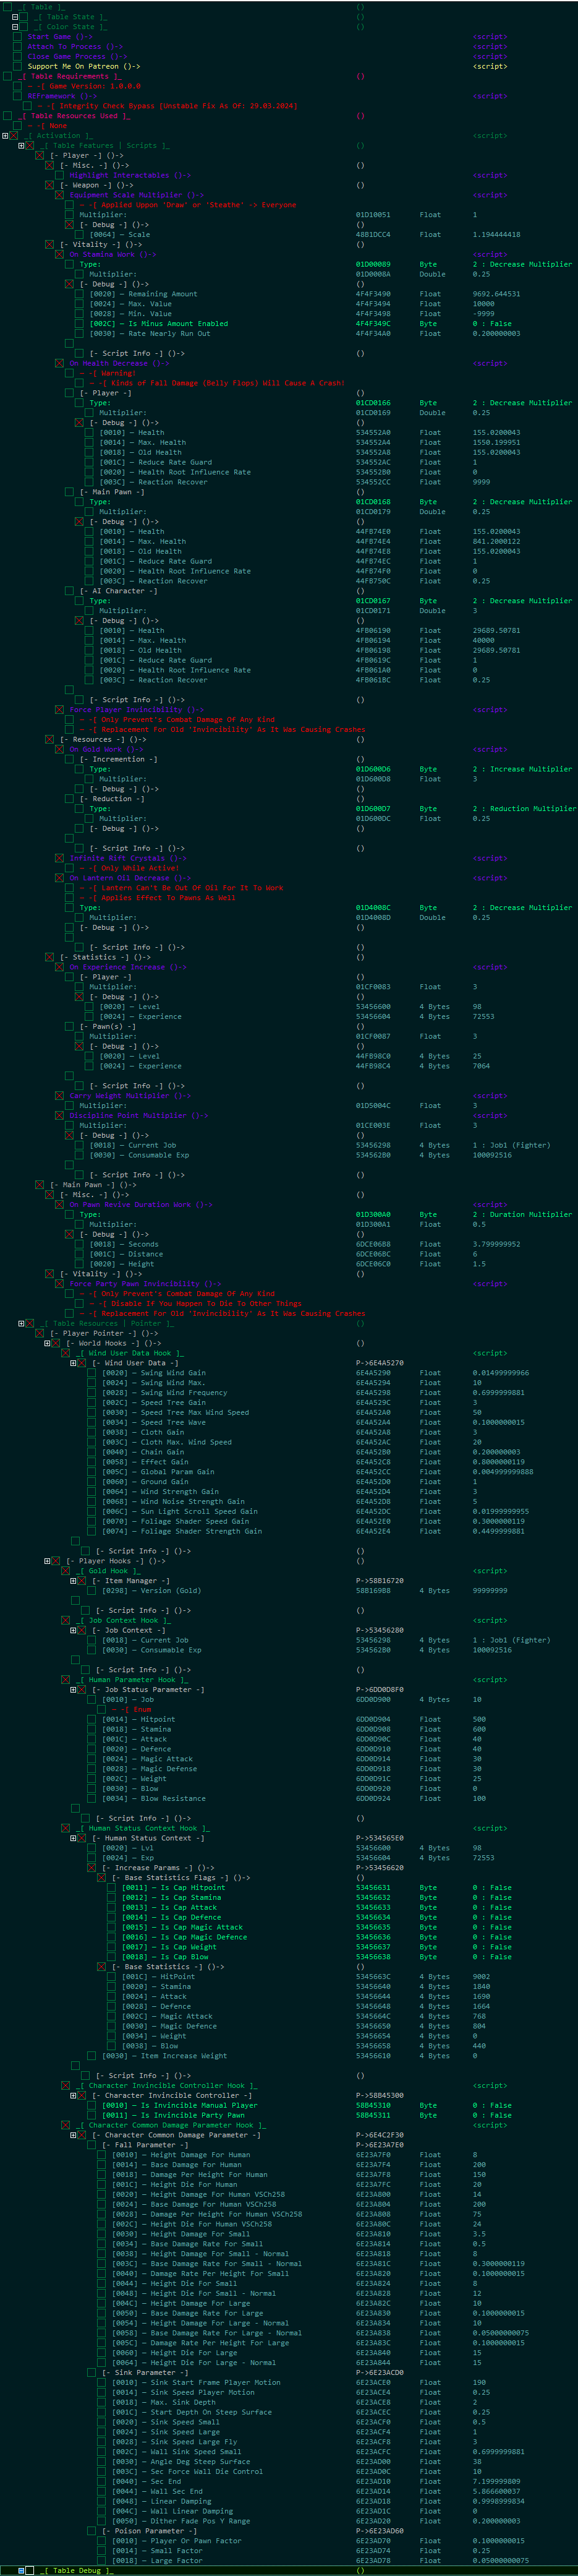The height and width of the screenshot is (2576, 578).
Task: Tick the Is Invincible Party Pawn checkbox
Action: 92,2115
